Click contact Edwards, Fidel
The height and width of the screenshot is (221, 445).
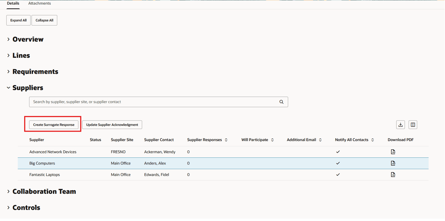tap(157, 174)
